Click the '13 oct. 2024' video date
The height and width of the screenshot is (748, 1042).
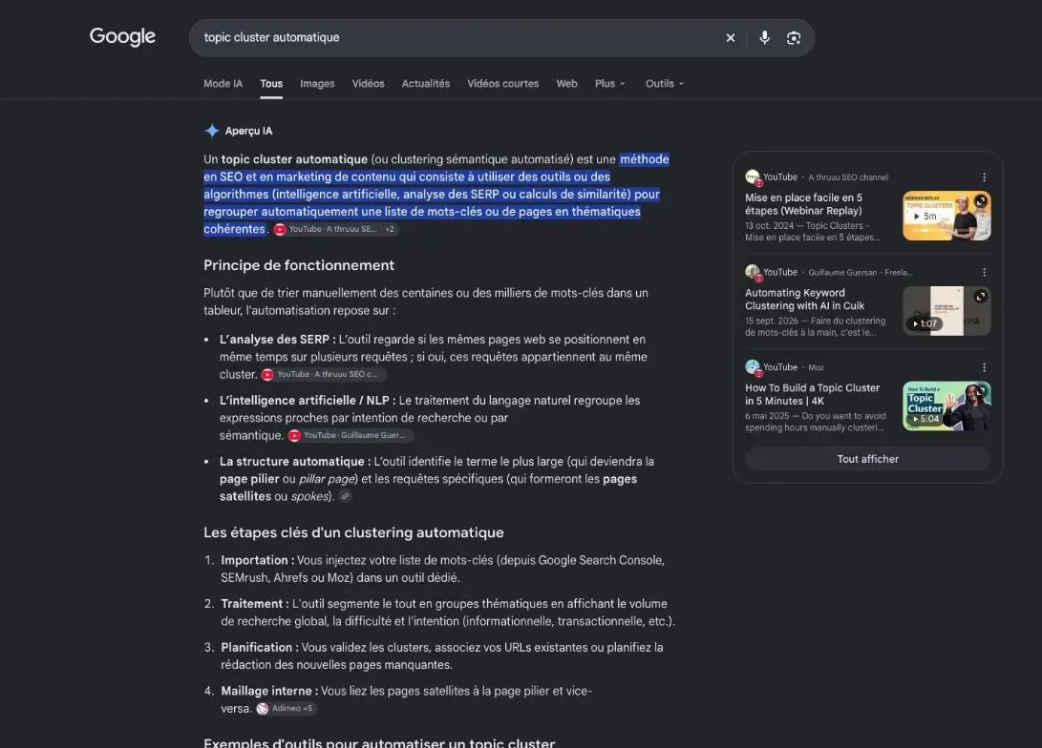pyautogui.click(x=769, y=226)
